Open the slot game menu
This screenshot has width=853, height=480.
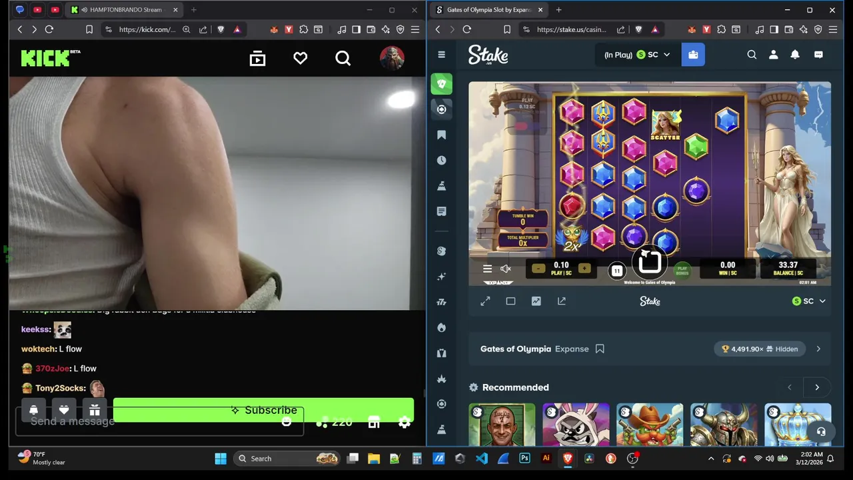click(487, 269)
